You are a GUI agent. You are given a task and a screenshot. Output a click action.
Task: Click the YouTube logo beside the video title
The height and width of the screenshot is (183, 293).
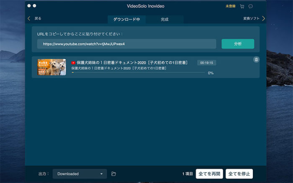(73, 63)
